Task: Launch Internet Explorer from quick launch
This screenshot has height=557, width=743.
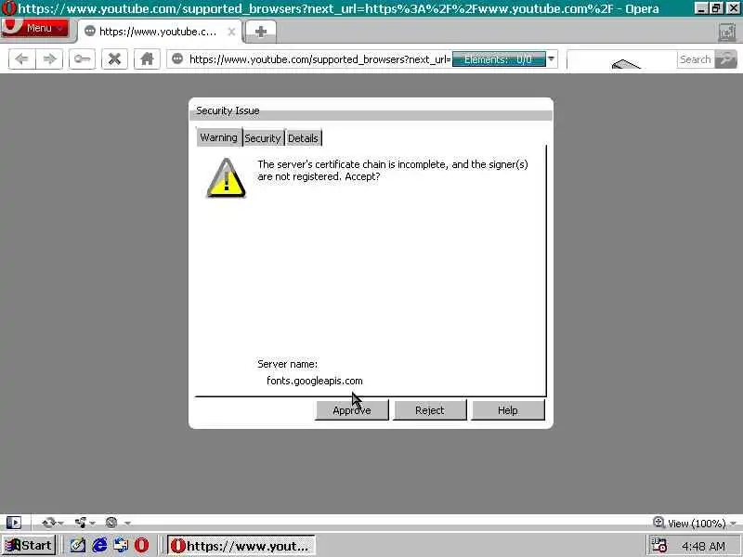Action: pyautogui.click(x=99, y=545)
